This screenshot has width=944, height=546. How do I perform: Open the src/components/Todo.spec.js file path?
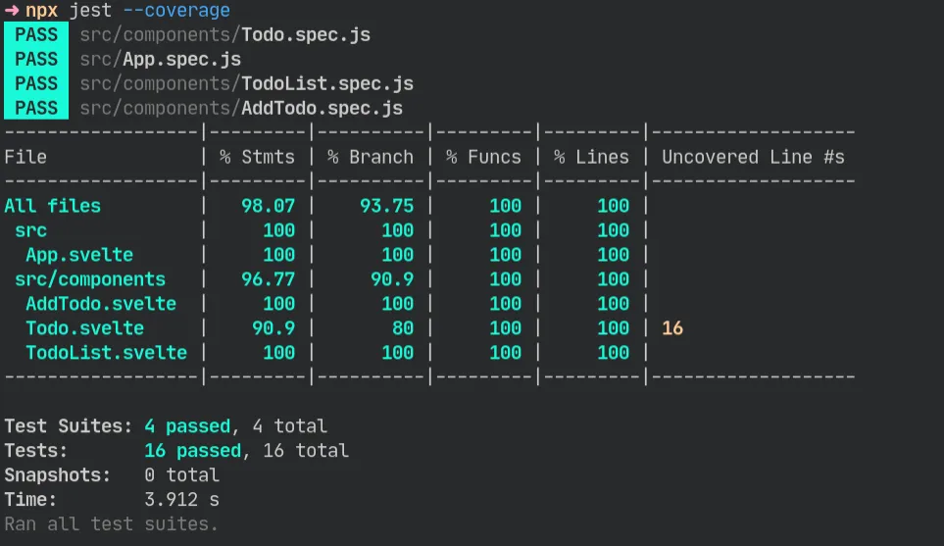224,34
